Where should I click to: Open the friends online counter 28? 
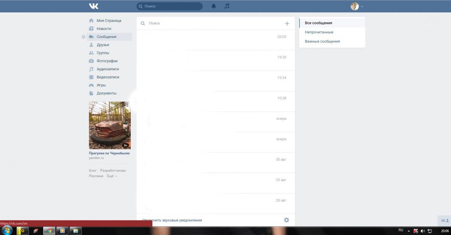(x=445, y=221)
